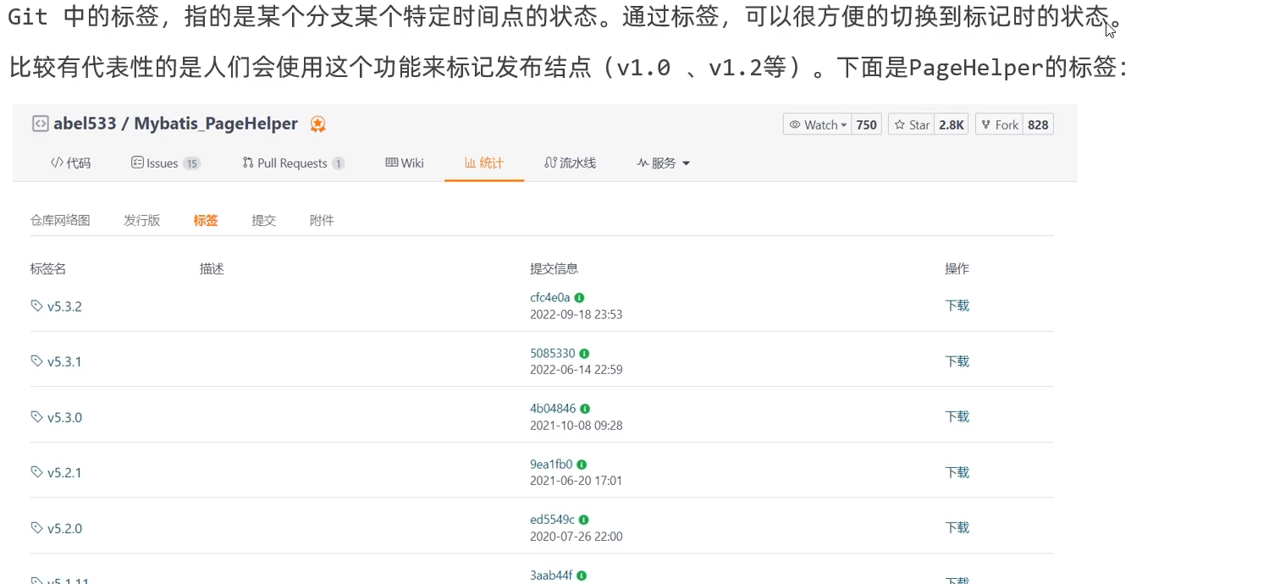Expand the 服务 dropdown menu
Image resolution: width=1269 pixels, height=584 pixels.
click(x=664, y=163)
